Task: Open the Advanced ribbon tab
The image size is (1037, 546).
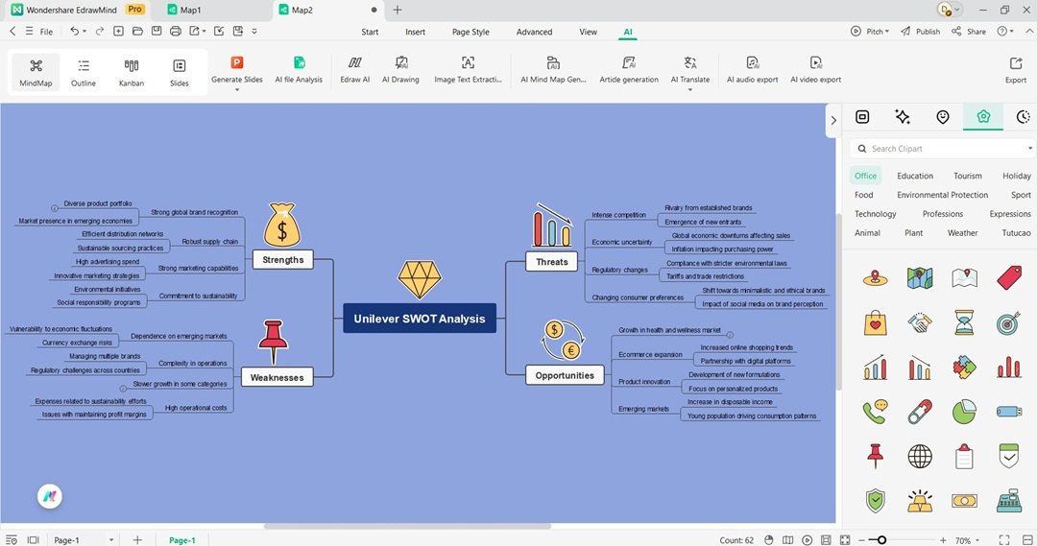Action: click(x=534, y=32)
